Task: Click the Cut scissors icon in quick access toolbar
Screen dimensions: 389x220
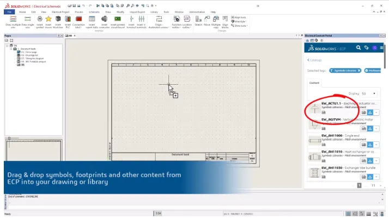Action: (x=98, y=5)
